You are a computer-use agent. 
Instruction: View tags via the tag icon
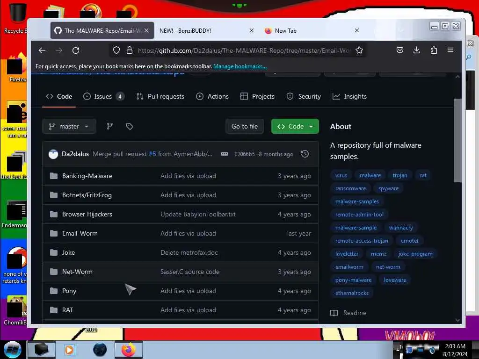pyautogui.click(x=130, y=126)
